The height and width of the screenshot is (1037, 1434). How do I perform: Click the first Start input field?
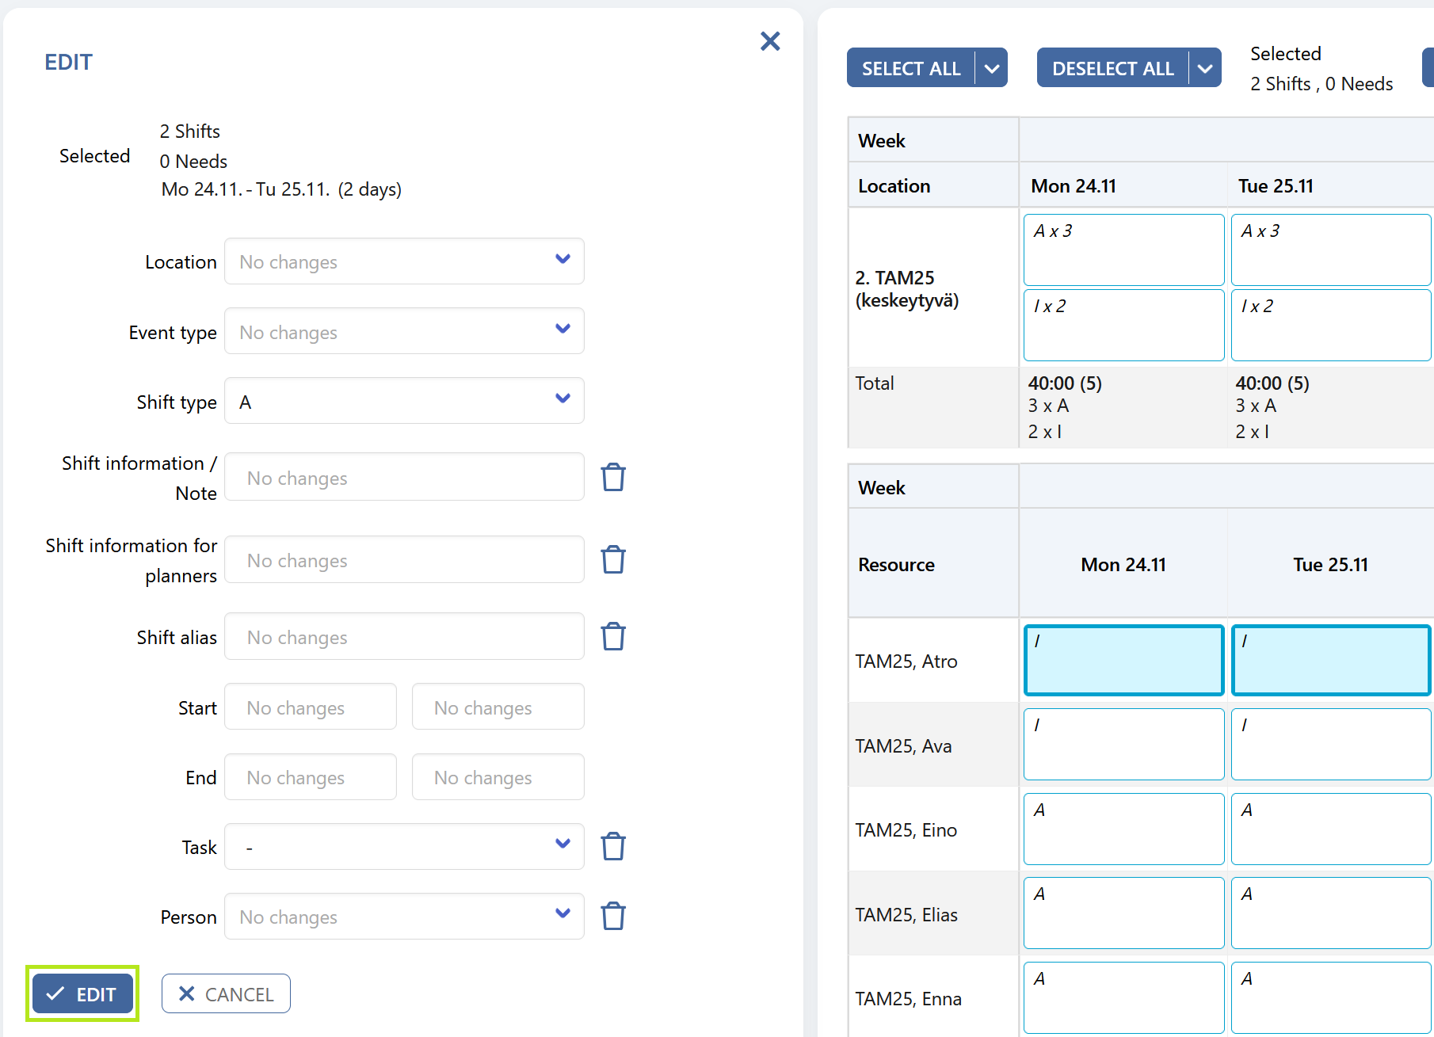pyautogui.click(x=311, y=707)
